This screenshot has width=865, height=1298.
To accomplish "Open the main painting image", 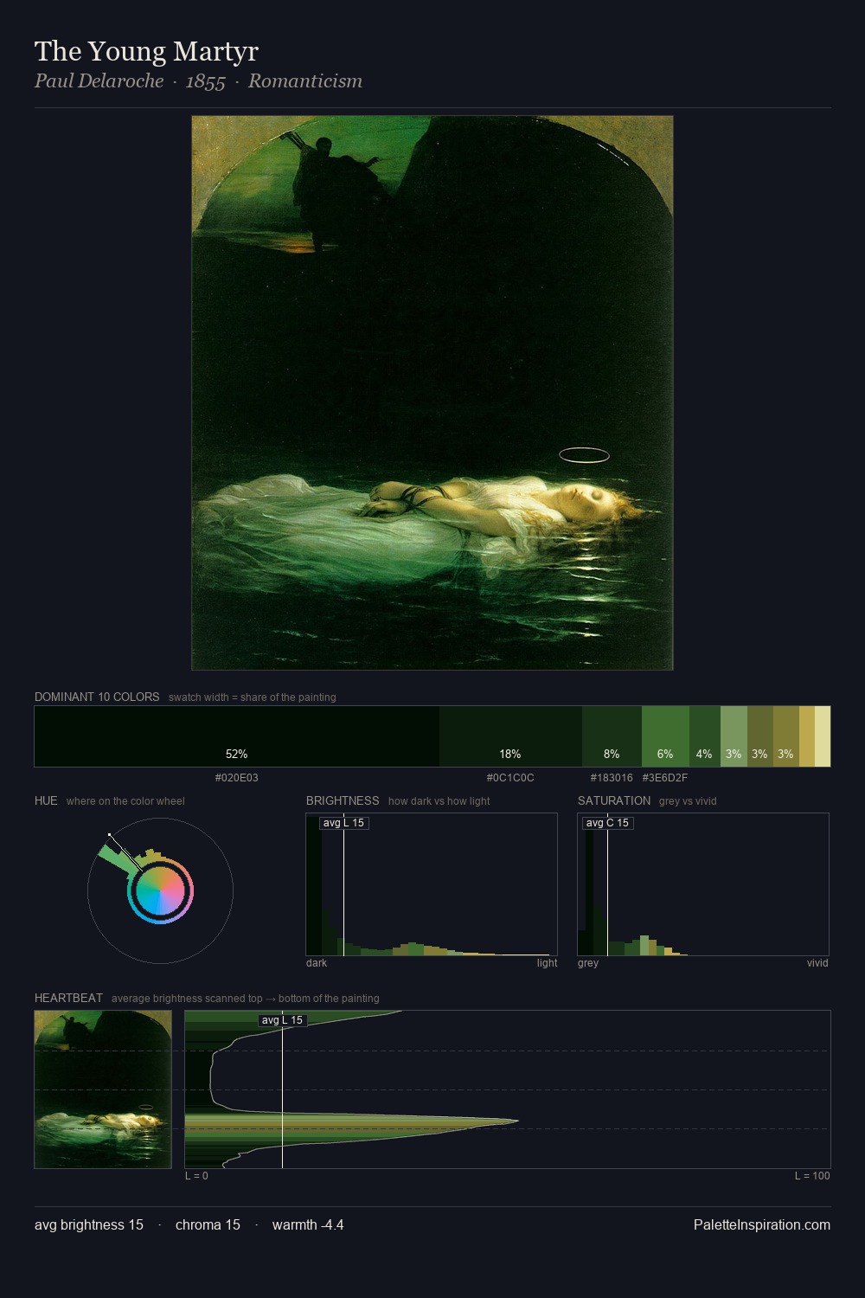I will [432, 393].
